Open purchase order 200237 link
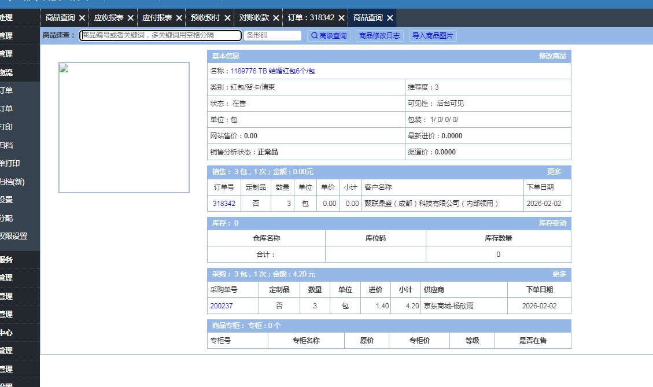This screenshot has height=387, width=653. [222, 306]
